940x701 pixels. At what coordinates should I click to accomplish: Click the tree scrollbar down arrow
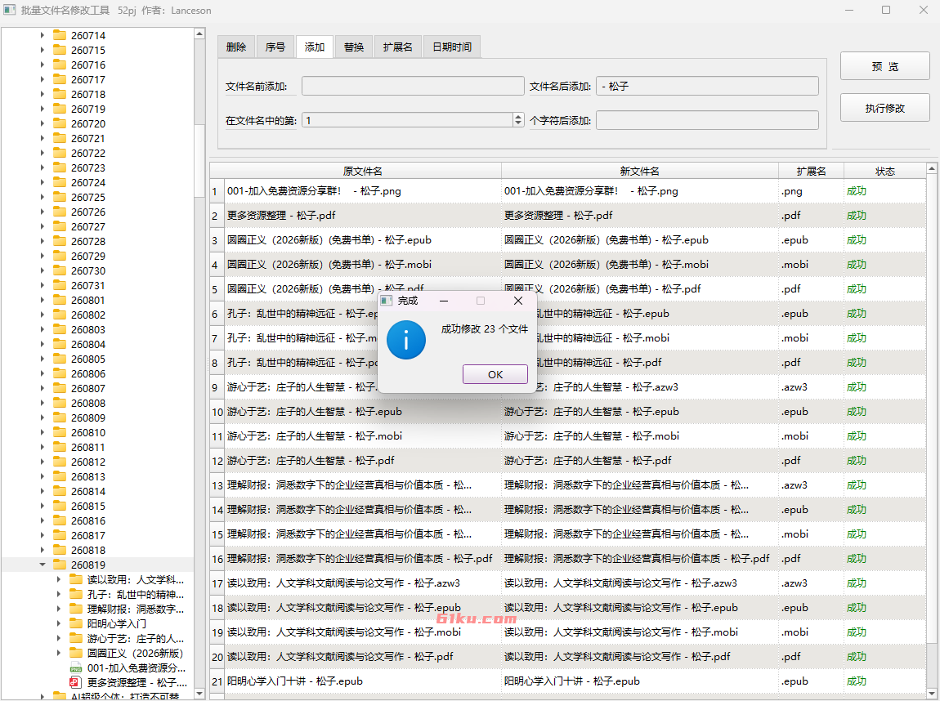click(x=199, y=694)
